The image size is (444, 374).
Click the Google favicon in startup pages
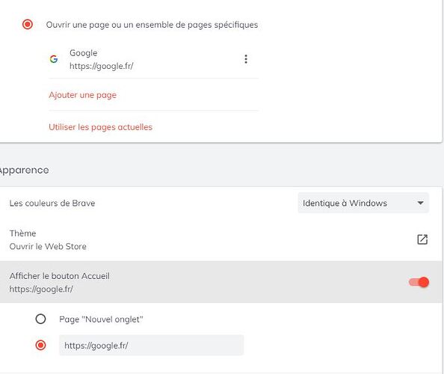pyautogui.click(x=54, y=59)
